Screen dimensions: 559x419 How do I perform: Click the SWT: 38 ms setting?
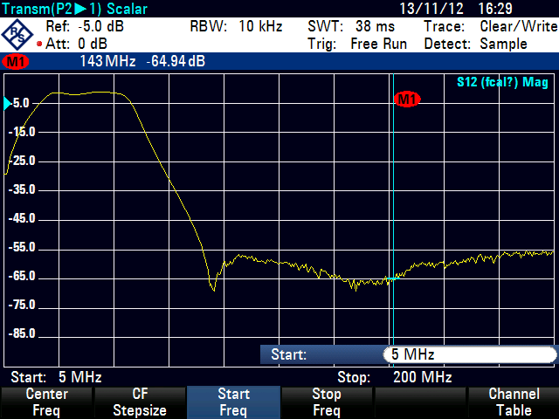[x=351, y=27]
